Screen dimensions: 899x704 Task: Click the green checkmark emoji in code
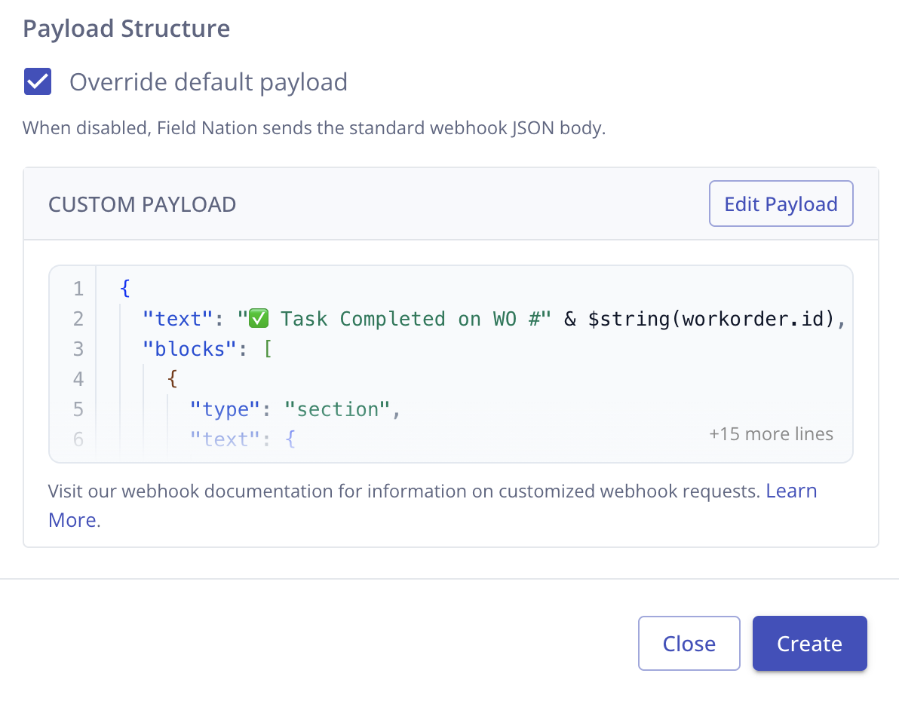click(259, 319)
